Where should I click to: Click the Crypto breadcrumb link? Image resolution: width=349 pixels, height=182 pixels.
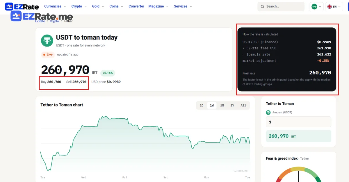coord(54,21)
